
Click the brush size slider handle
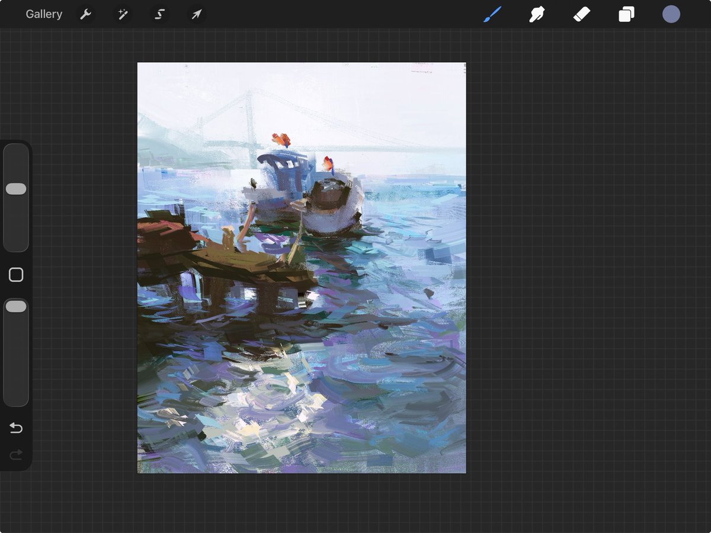pyautogui.click(x=16, y=189)
